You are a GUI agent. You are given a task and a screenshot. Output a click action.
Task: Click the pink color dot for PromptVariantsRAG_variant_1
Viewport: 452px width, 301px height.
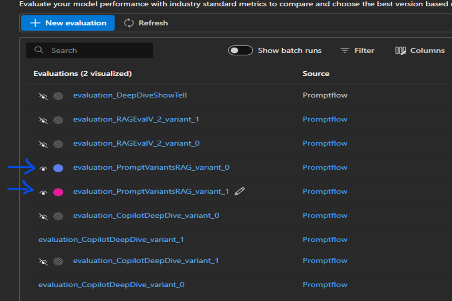point(58,192)
